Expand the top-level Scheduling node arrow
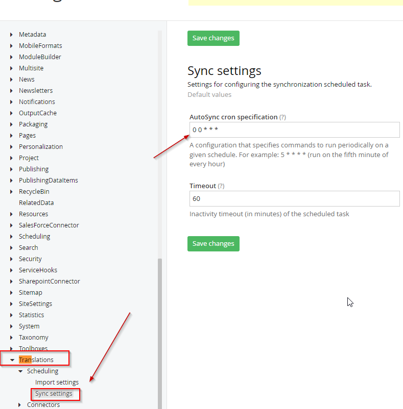Screen dimensions: 403x409 point(11,236)
